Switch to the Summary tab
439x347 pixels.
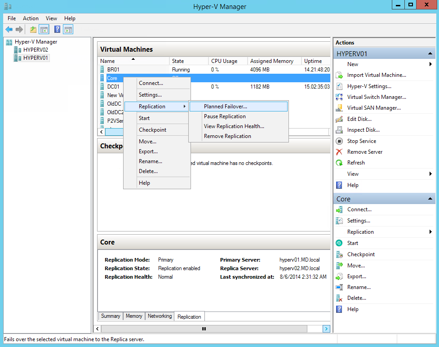click(x=111, y=316)
